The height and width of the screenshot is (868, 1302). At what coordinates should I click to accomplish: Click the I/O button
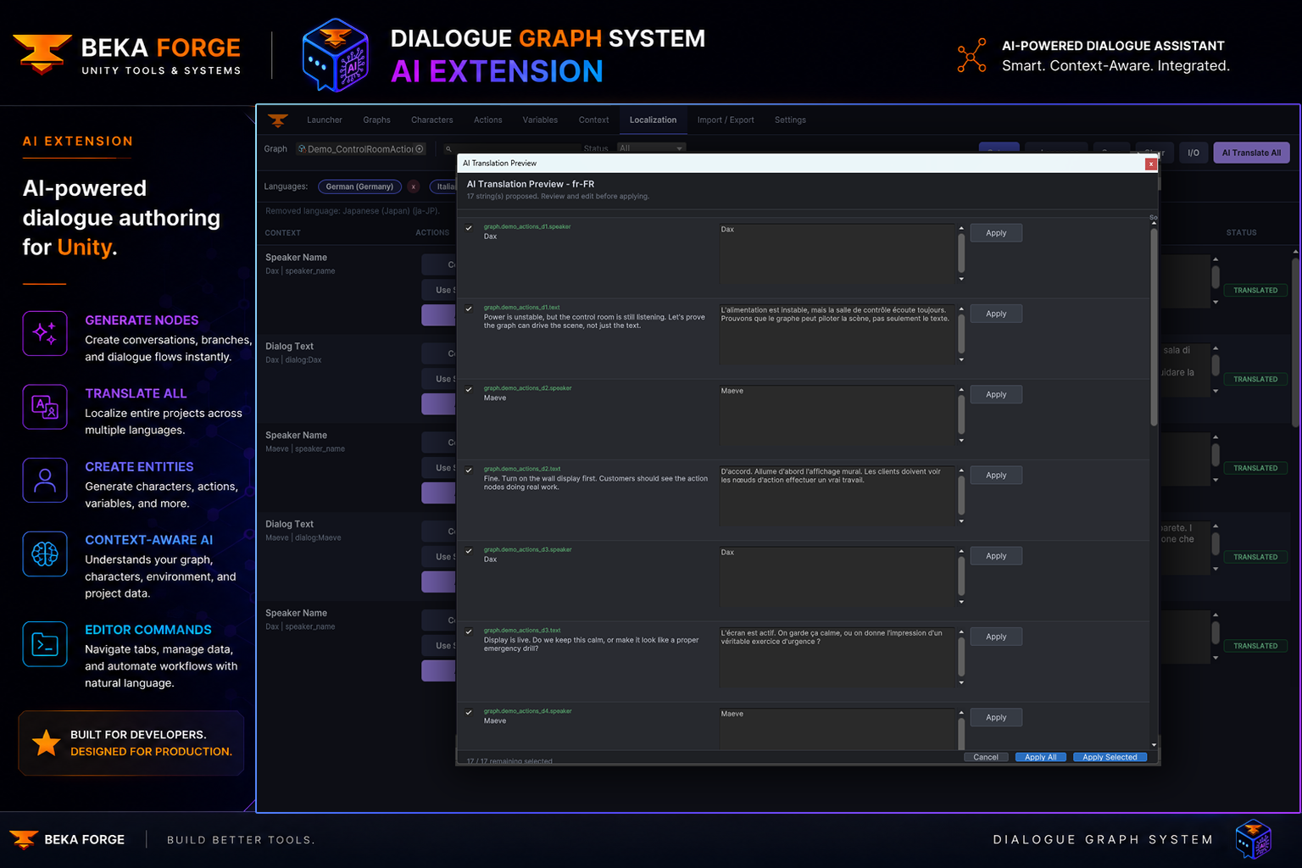[1193, 153]
